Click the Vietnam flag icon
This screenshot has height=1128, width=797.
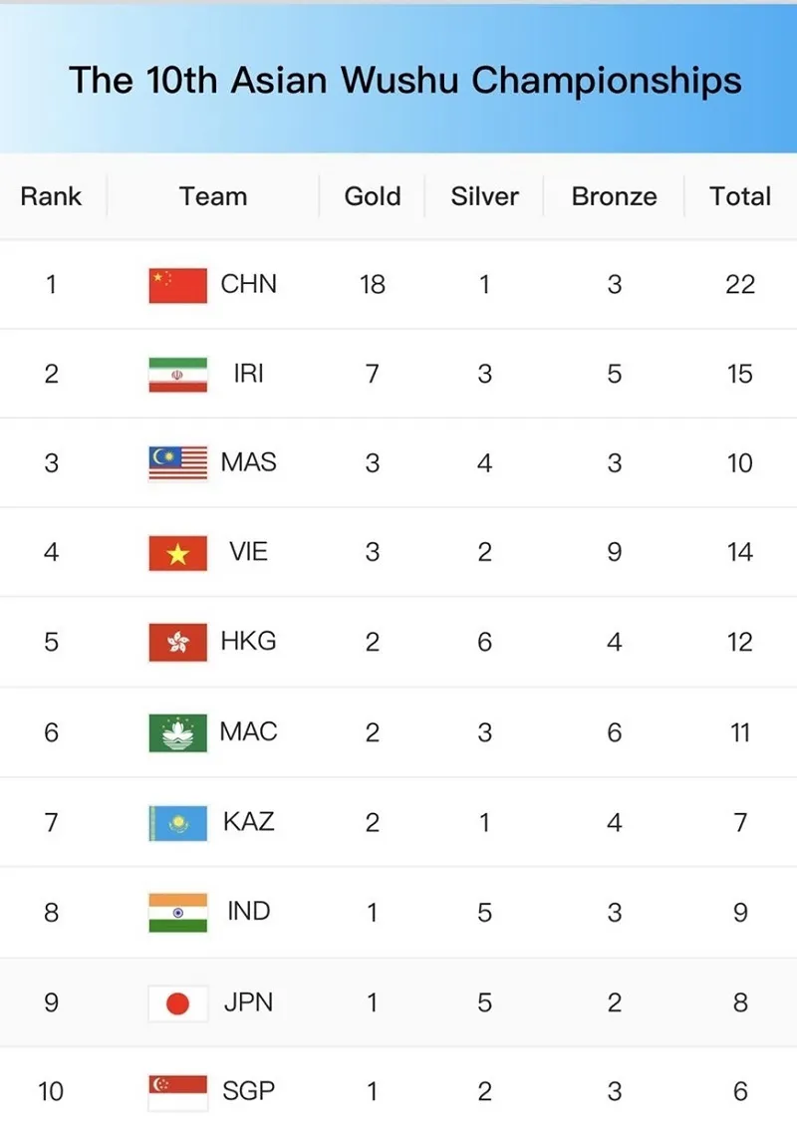pos(177,553)
